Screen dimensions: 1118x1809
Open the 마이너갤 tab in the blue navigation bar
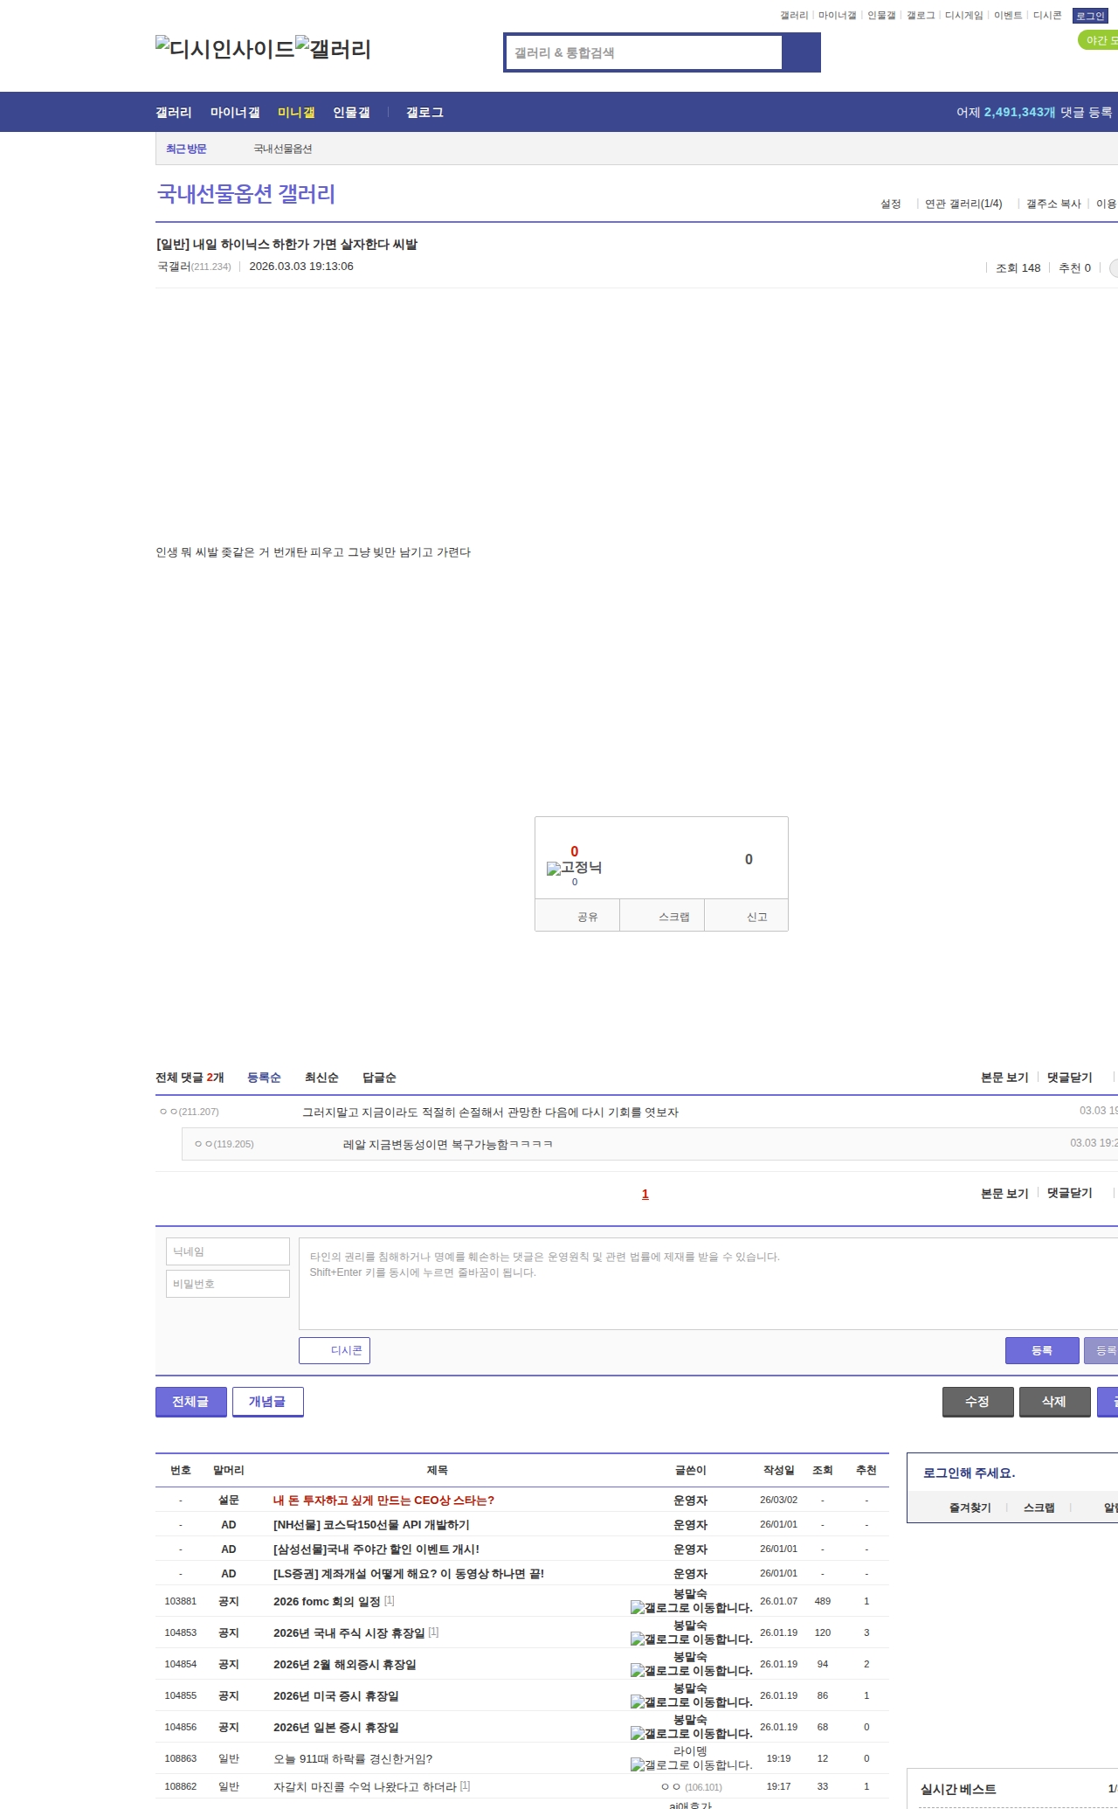235,113
